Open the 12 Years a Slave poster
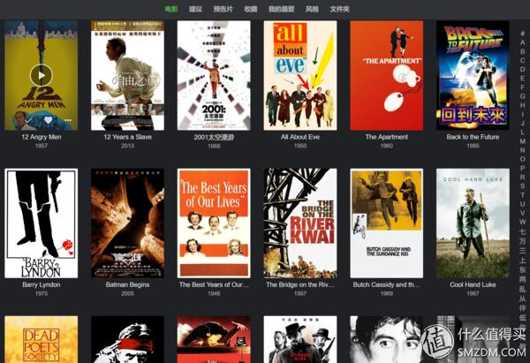 click(127, 75)
